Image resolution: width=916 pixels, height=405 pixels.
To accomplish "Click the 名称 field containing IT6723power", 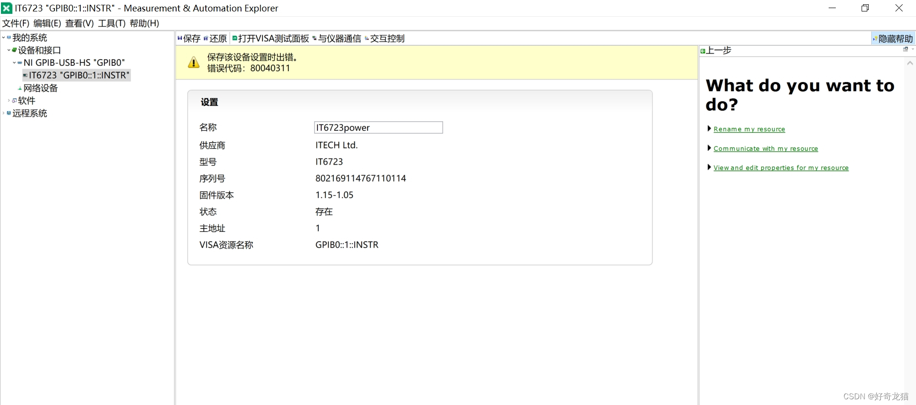I will click(x=379, y=127).
